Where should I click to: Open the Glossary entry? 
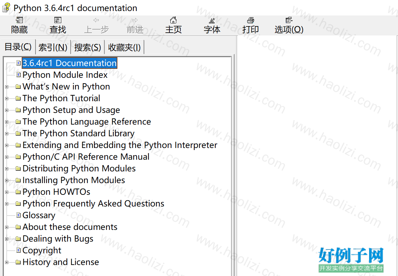point(39,215)
